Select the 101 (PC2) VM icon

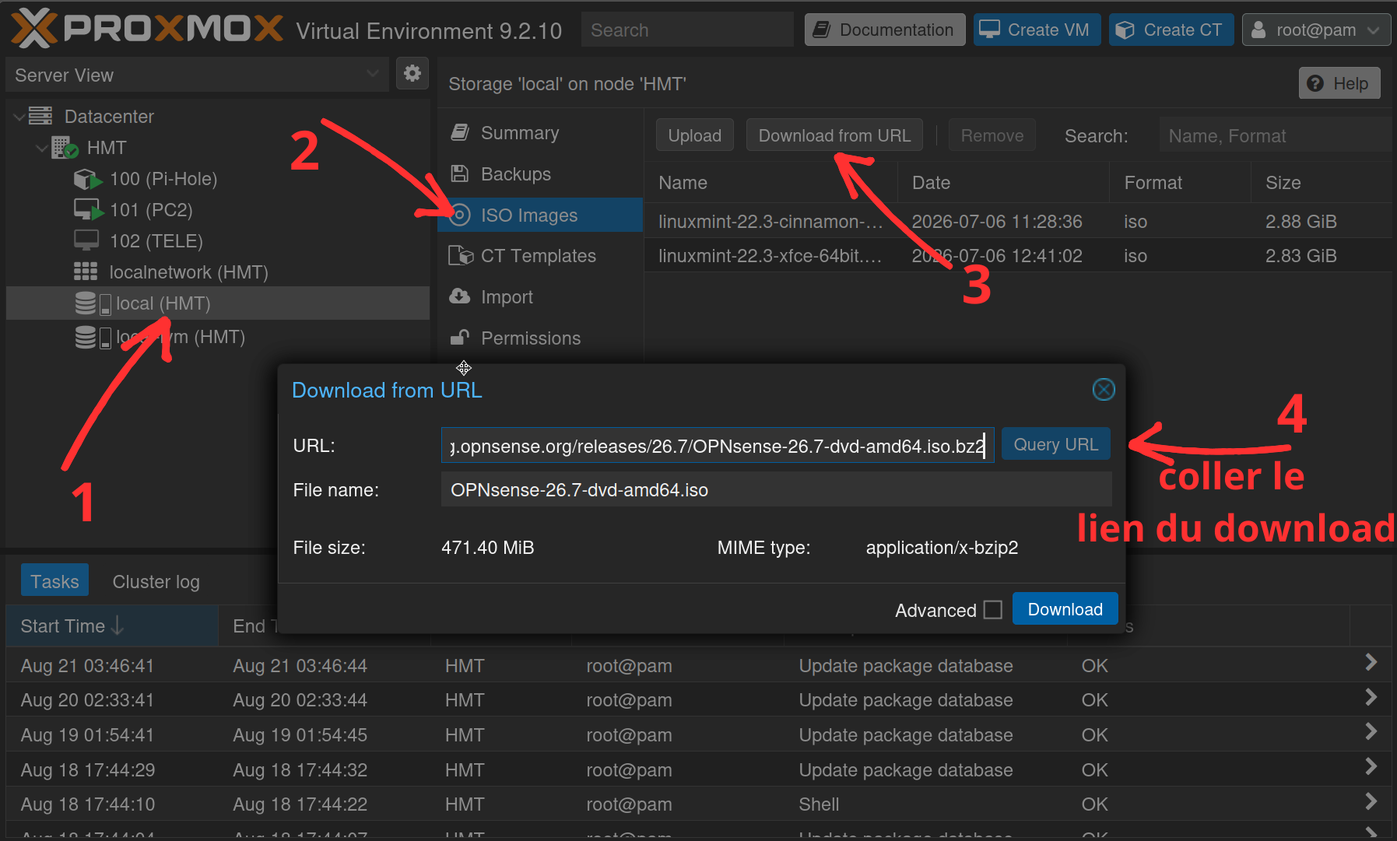pos(88,209)
